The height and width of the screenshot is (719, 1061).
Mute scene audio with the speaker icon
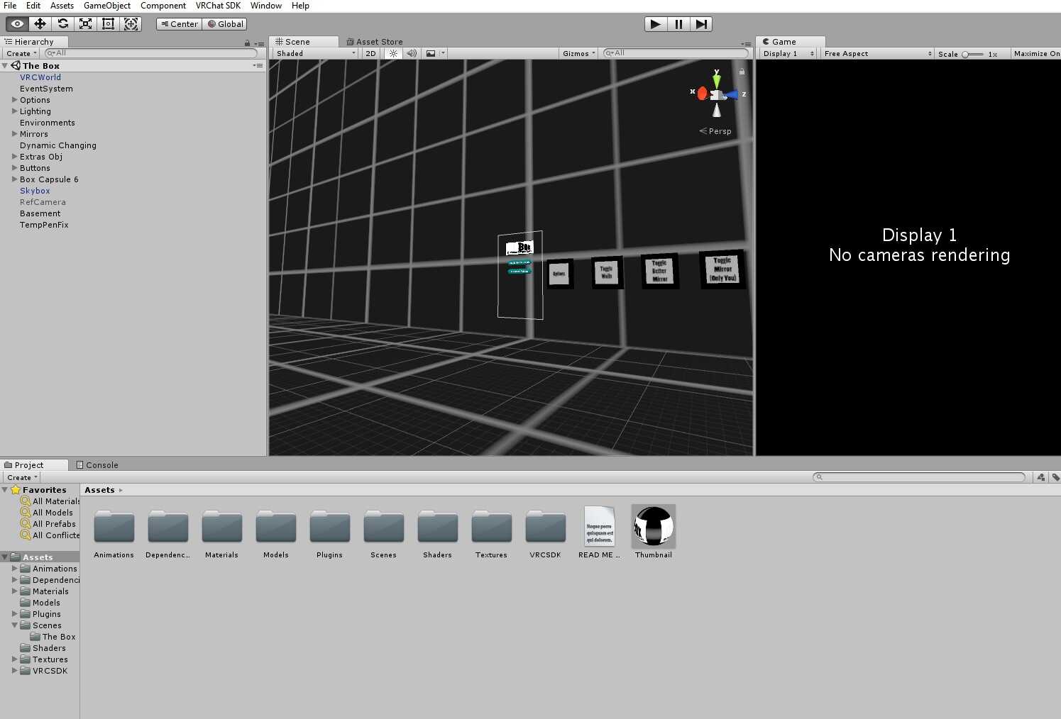pos(412,53)
